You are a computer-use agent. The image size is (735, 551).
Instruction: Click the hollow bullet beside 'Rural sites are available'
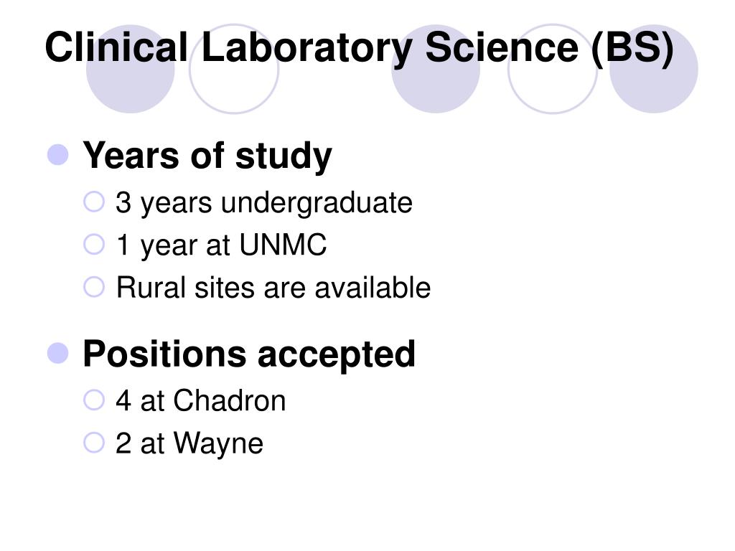[x=94, y=287]
